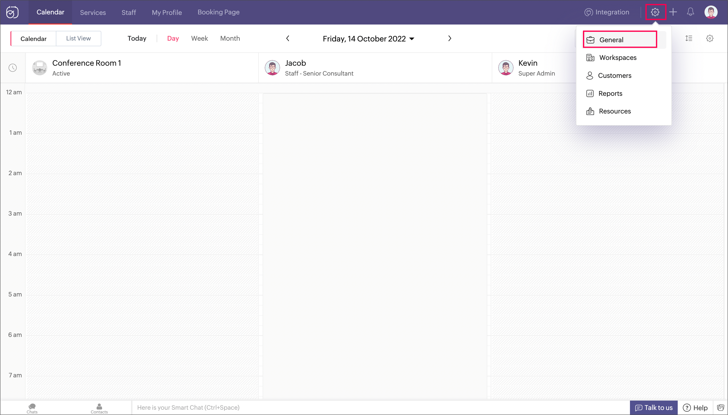Click Jacob's 12 am time slot
The image size is (728, 415).
tap(375, 113)
